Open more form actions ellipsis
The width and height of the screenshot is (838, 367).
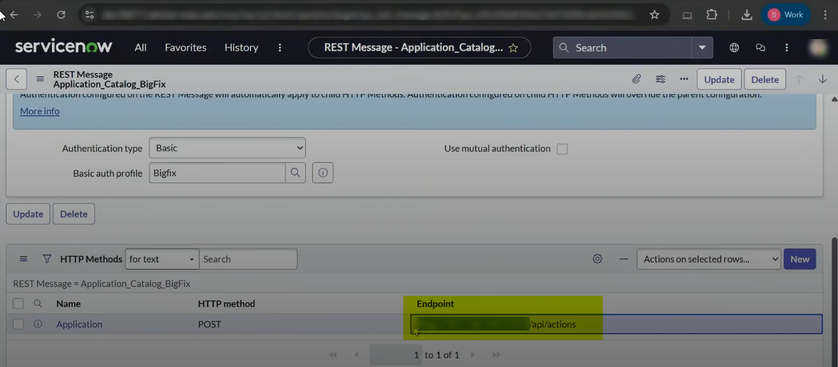click(x=684, y=79)
